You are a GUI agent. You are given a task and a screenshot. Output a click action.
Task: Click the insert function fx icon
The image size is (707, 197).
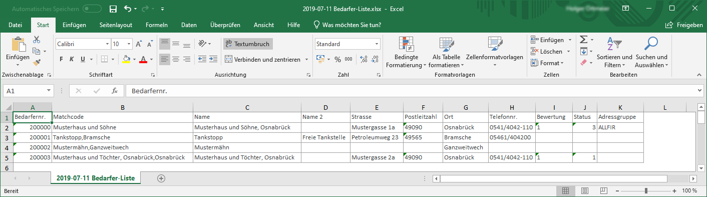(115, 91)
